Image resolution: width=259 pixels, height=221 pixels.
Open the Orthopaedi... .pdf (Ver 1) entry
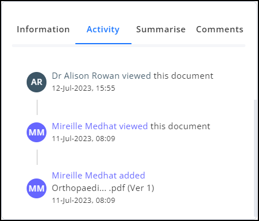pos(103,188)
